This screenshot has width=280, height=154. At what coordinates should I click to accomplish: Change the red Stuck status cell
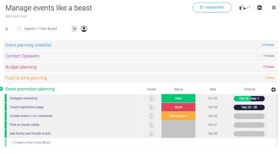coord(178,107)
